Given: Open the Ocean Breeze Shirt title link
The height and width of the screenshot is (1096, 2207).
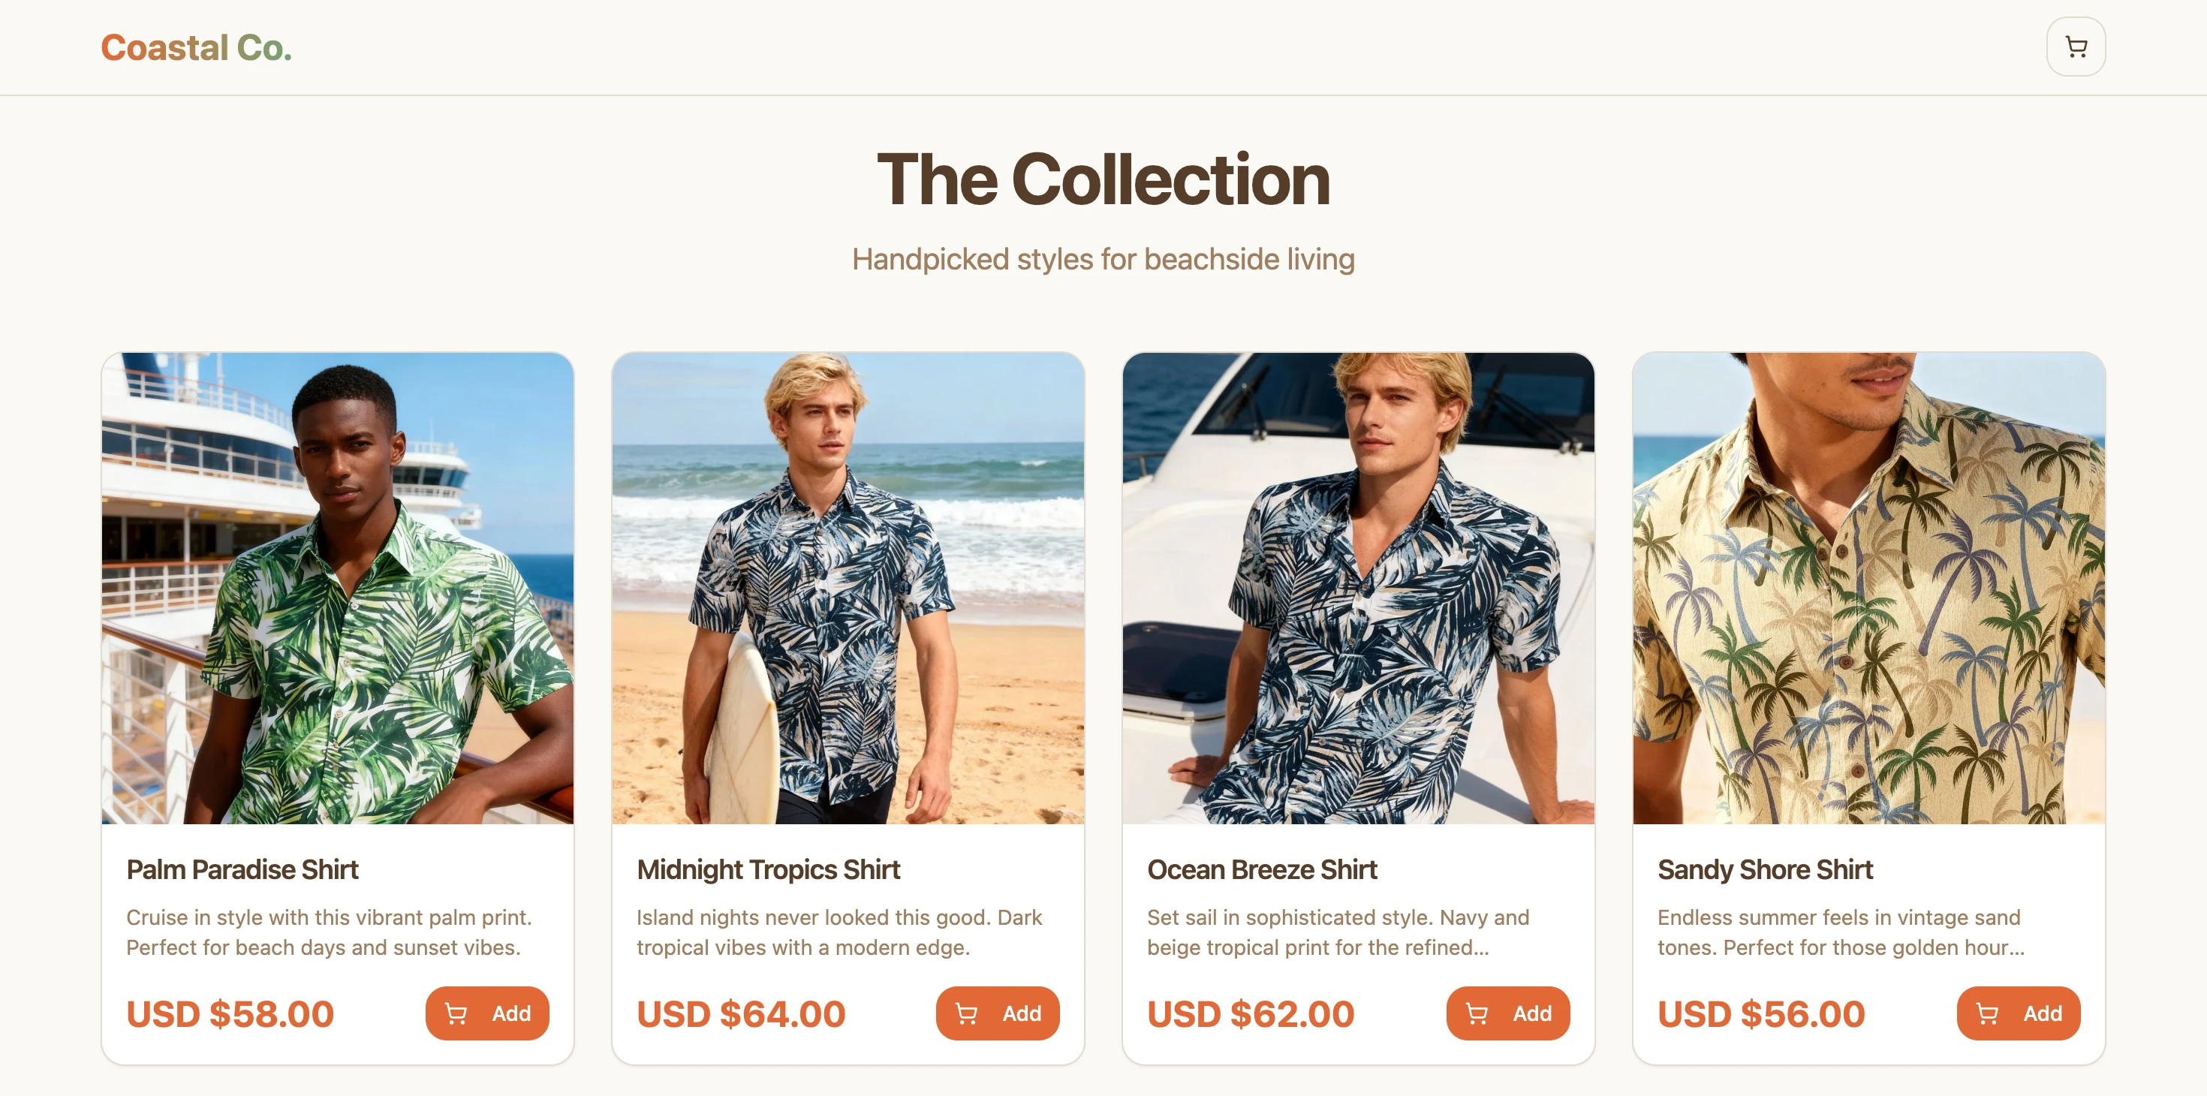Looking at the screenshot, I should pyautogui.click(x=1262, y=869).
